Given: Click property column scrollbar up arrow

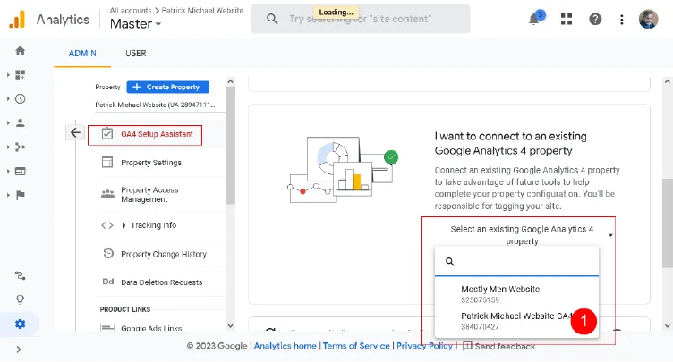Looking at the screenshot, I should (x=231, y=81).
